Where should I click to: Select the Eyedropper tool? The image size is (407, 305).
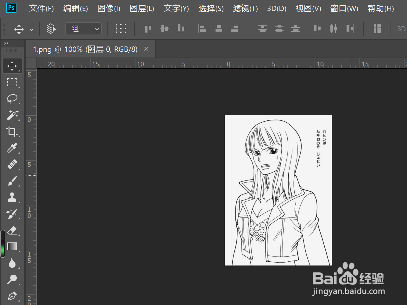[x=12, y=148]
